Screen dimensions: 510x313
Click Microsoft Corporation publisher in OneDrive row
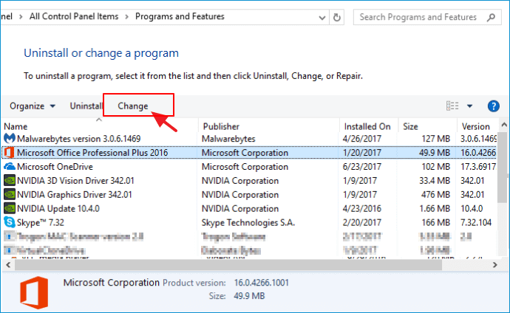click(245, 167)
